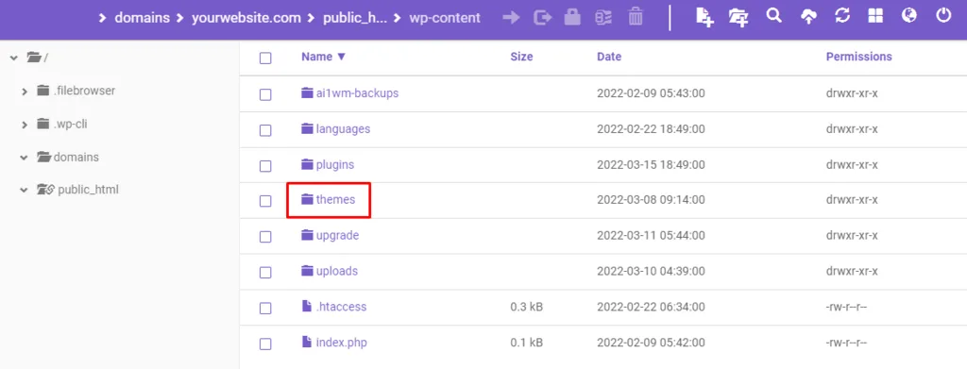
Task: Select public_html label in sidebar tree
Action: point(88,190)
